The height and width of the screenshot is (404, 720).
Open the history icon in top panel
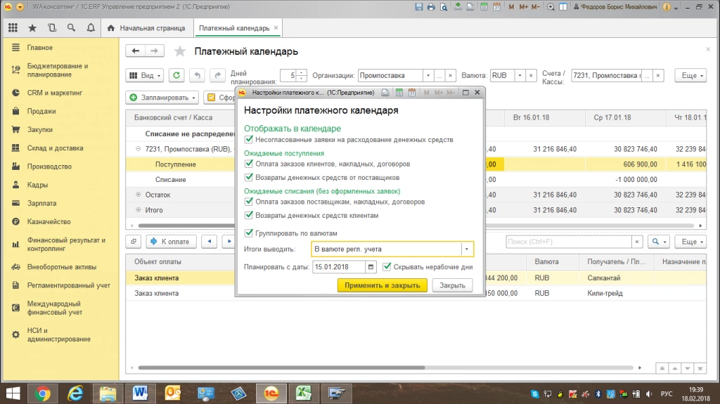tap(52, 28)
